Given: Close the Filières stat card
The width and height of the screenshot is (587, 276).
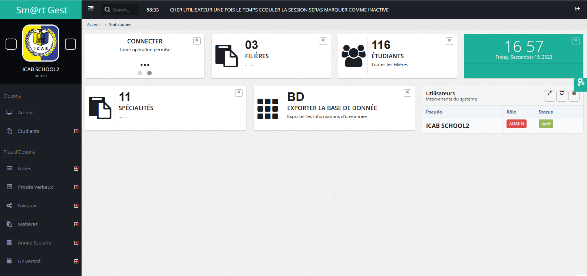Looking at the screenshot, I should 323,41.
